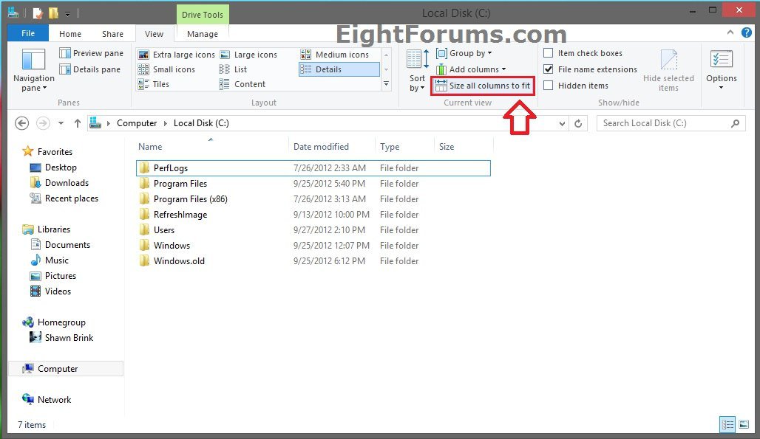Switch to the Home ribbon tab
Screen dimensions: 760x439
tap(70, 34)
